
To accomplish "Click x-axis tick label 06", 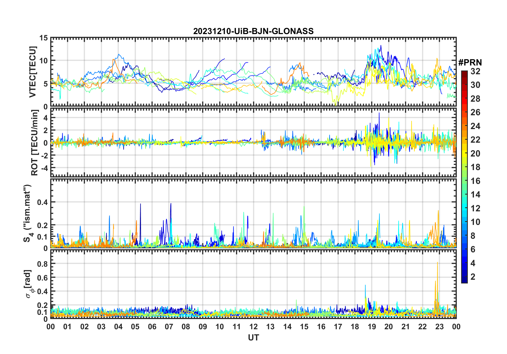I will (x=152, y=327).
